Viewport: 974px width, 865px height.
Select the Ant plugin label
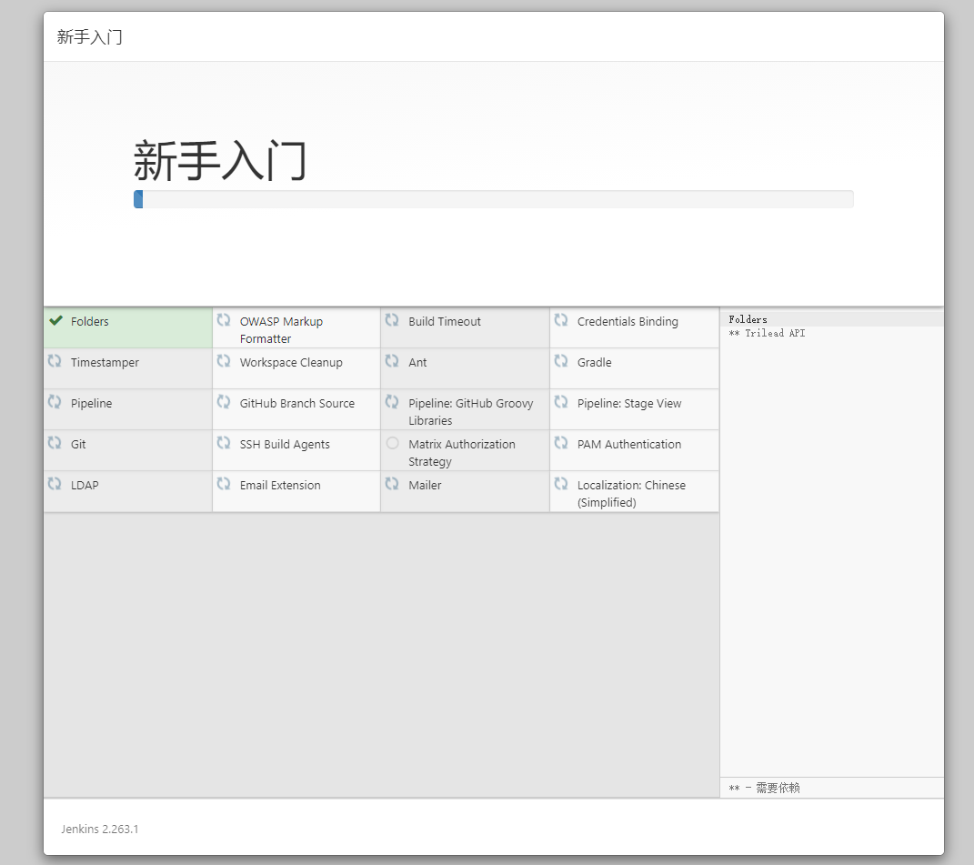coord(417,362)
